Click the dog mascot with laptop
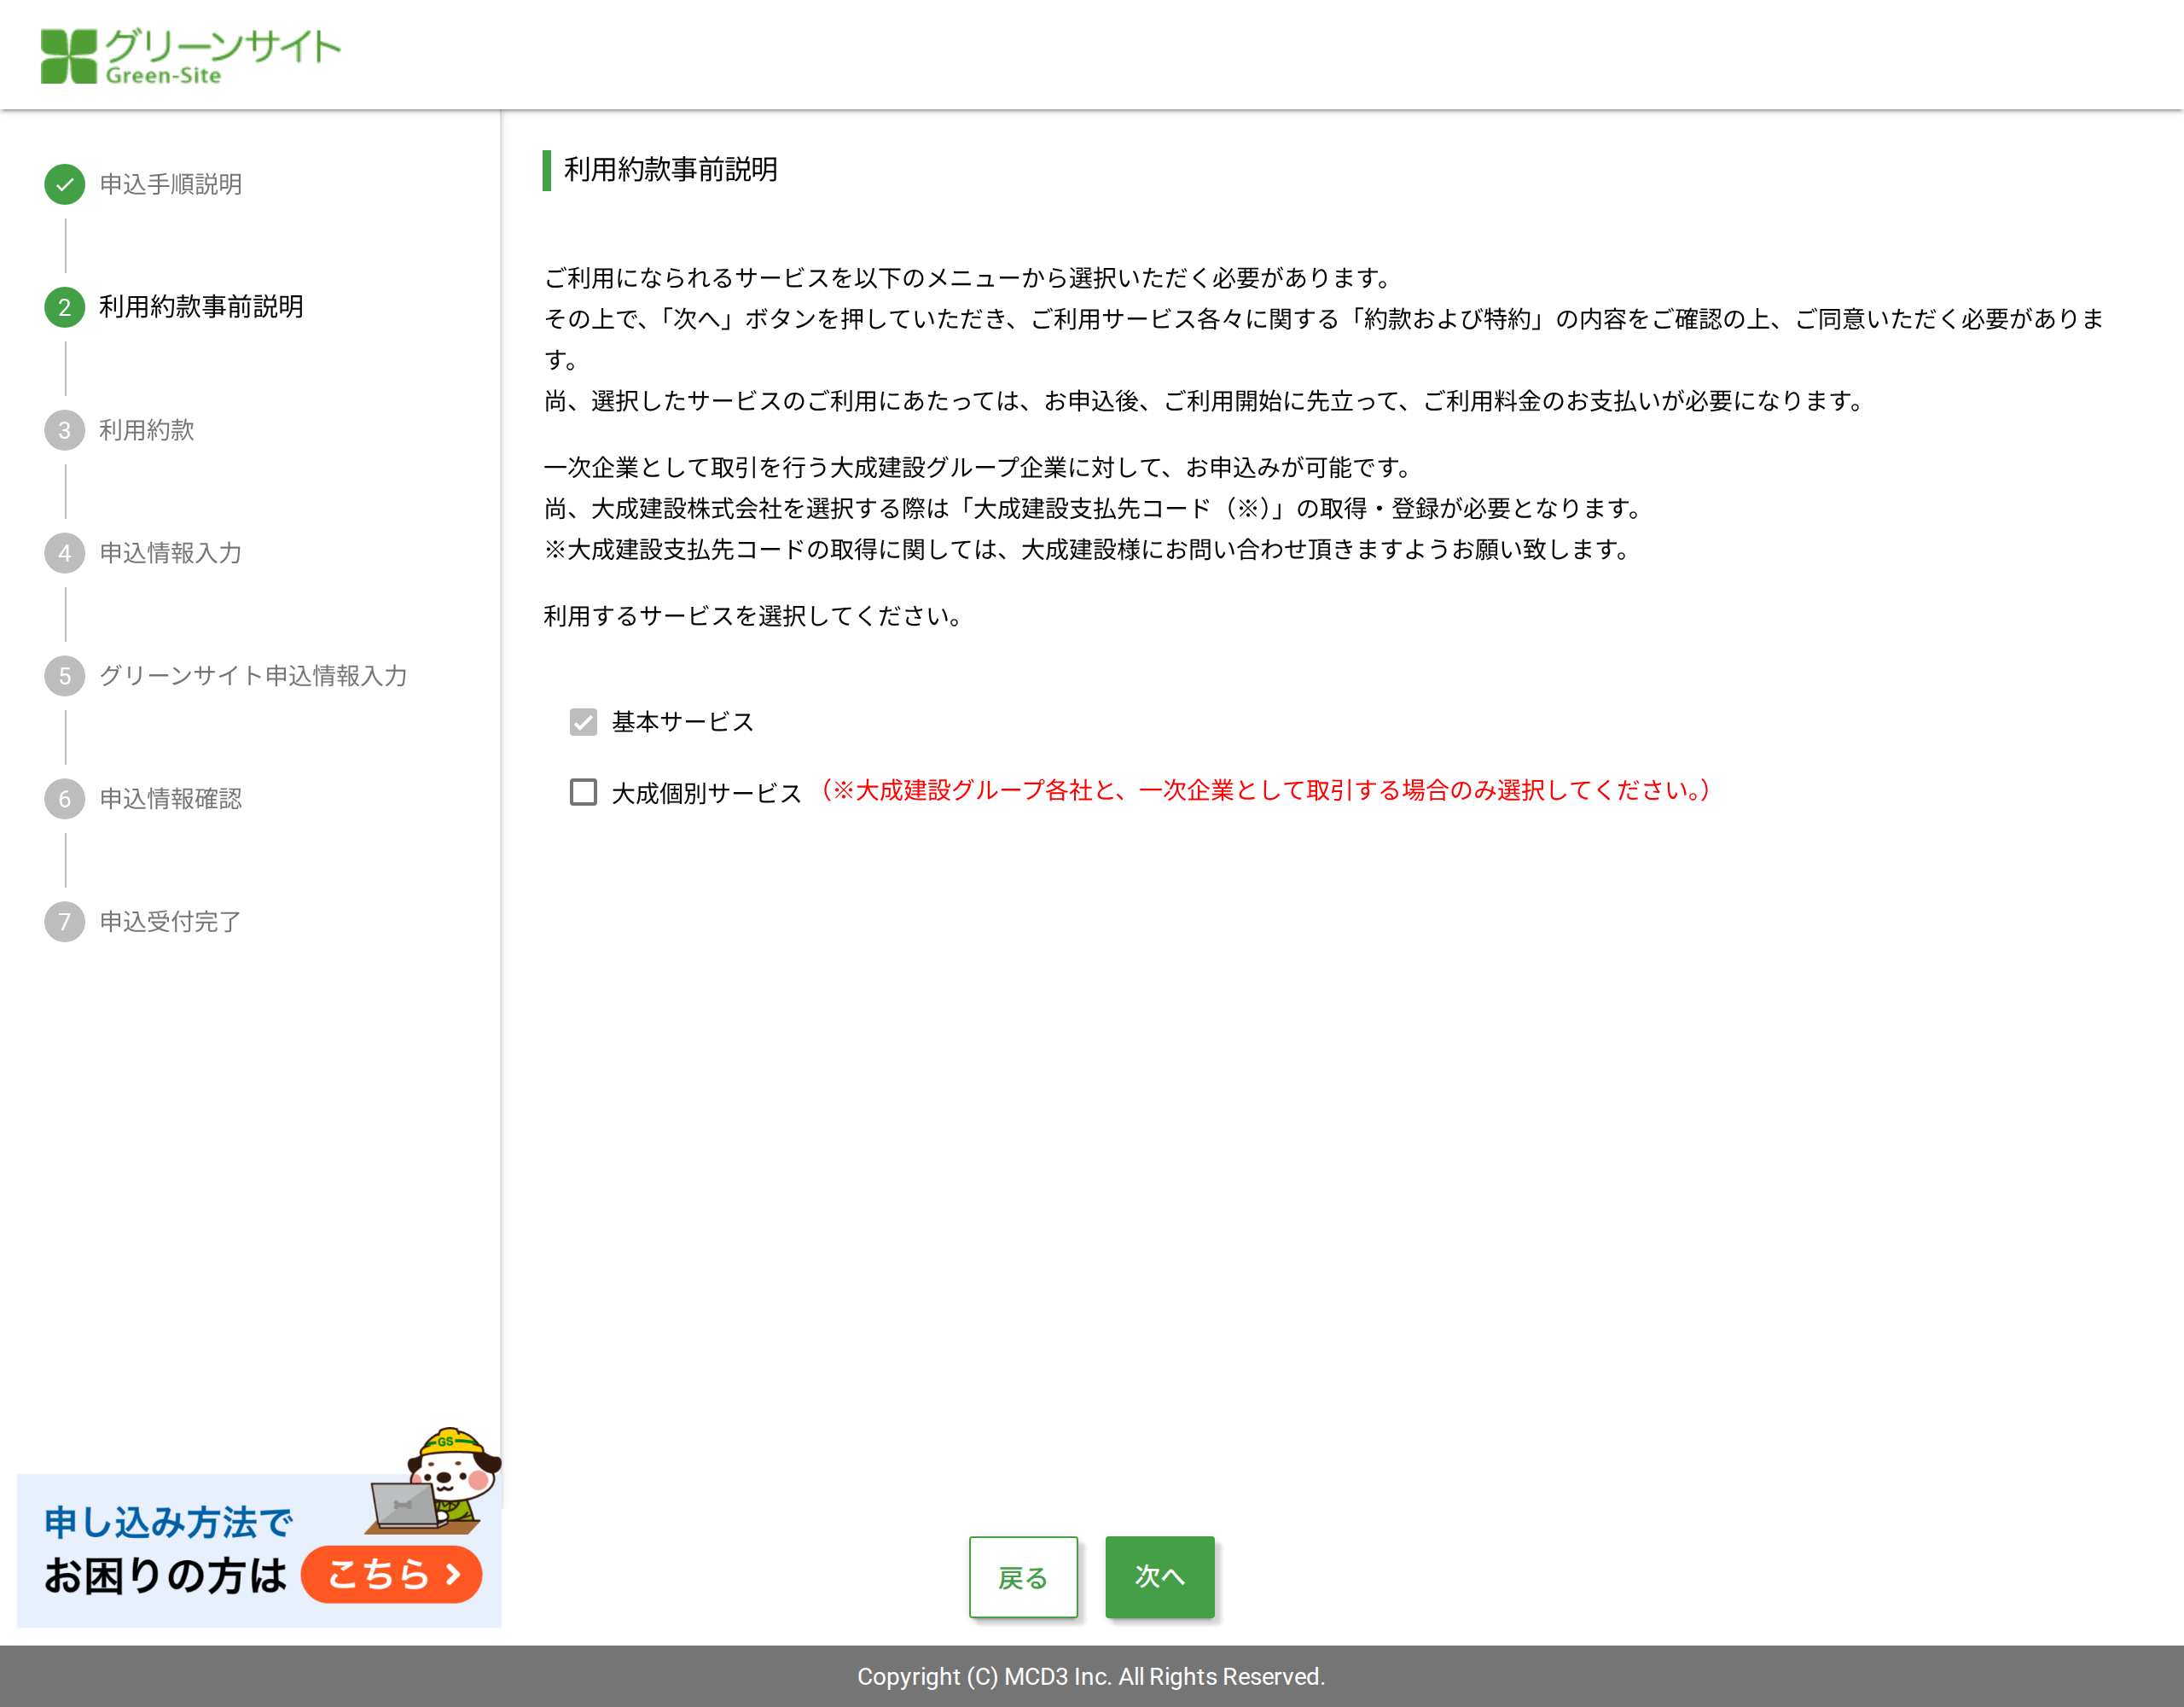This screenshot has height=1707, width=2184. pos(435,1482)
